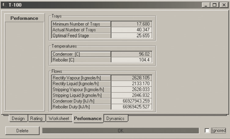Click the Optimal Feed Stage value field

click(132, 36)
